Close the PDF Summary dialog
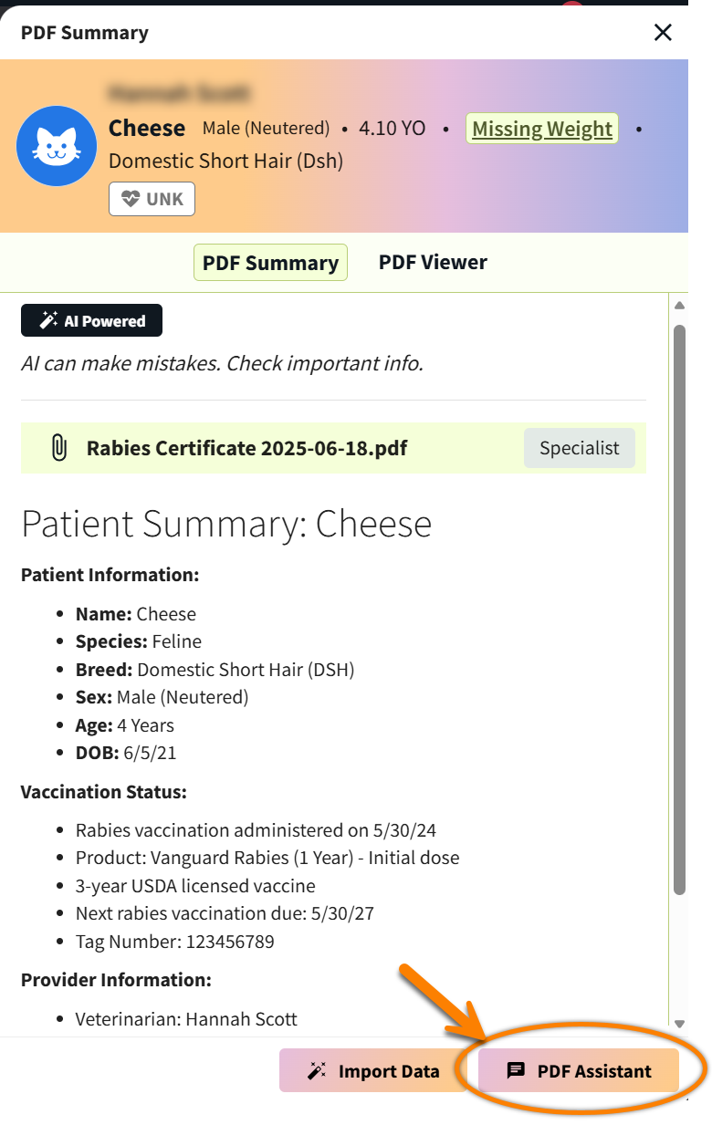The image size is (712, 1125). click(x=663, y=32)
